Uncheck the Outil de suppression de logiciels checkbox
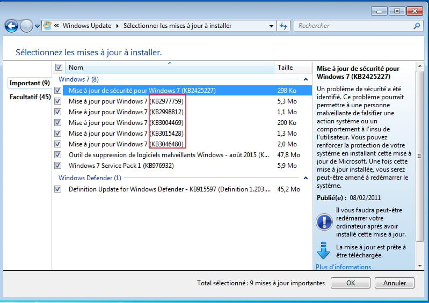429x303 pixels. 58,154
